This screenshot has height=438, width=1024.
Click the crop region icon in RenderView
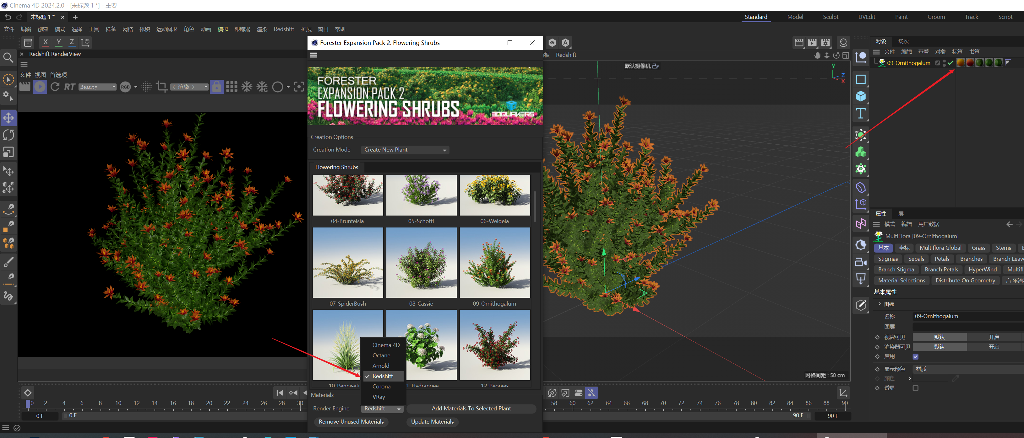[x=161, y=87]
